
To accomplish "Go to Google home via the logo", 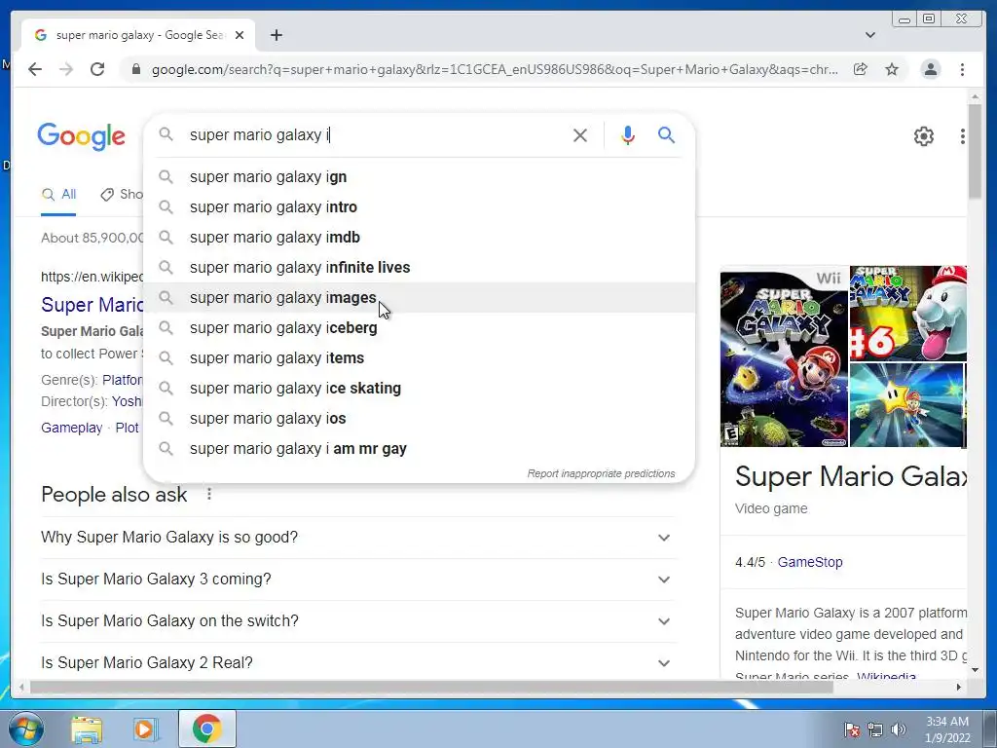I will click(x=82, y=136).
